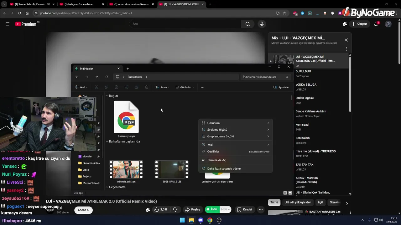Refresh the İndirilenler folder in Explorer
Viewport: 401px width, 225px height.
[107, 77]
